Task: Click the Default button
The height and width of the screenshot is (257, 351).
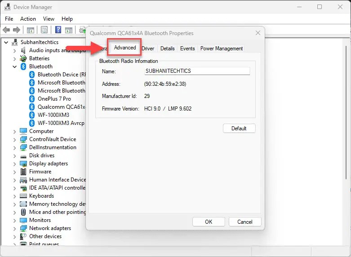Action: pos(239,128)
